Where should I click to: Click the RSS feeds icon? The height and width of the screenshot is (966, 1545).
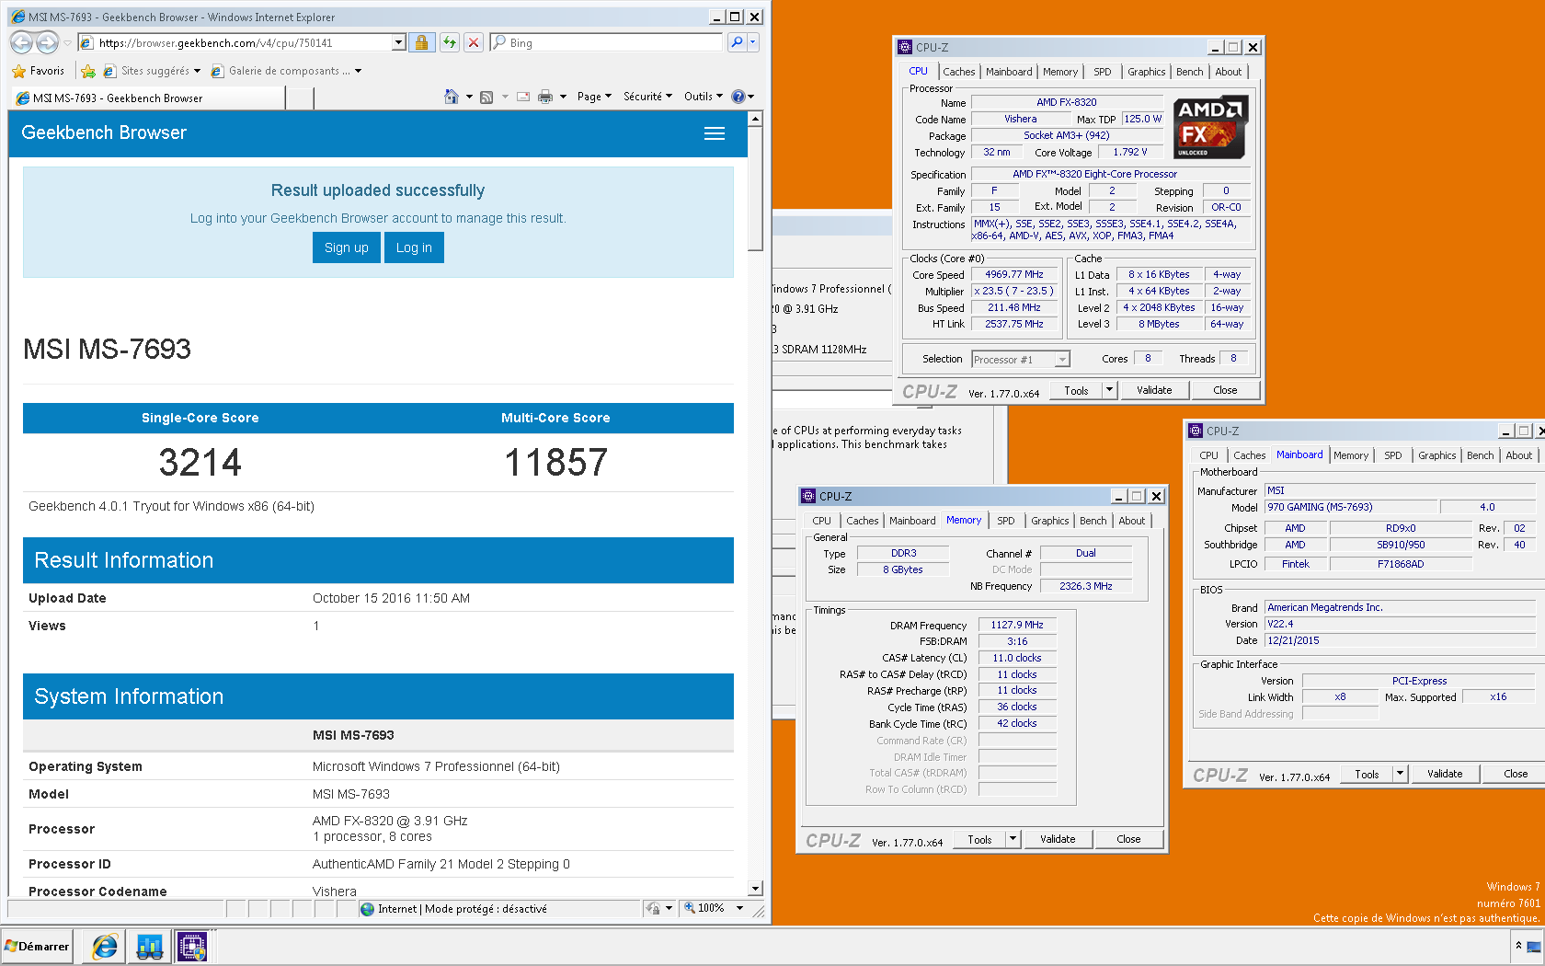pos(486,97)
